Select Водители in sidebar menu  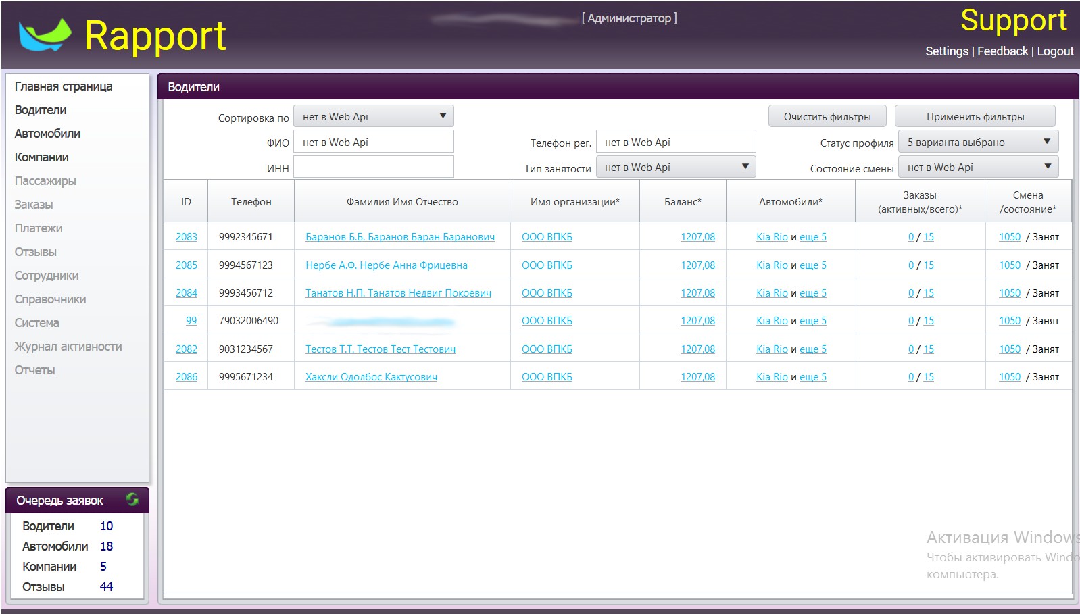41,110
